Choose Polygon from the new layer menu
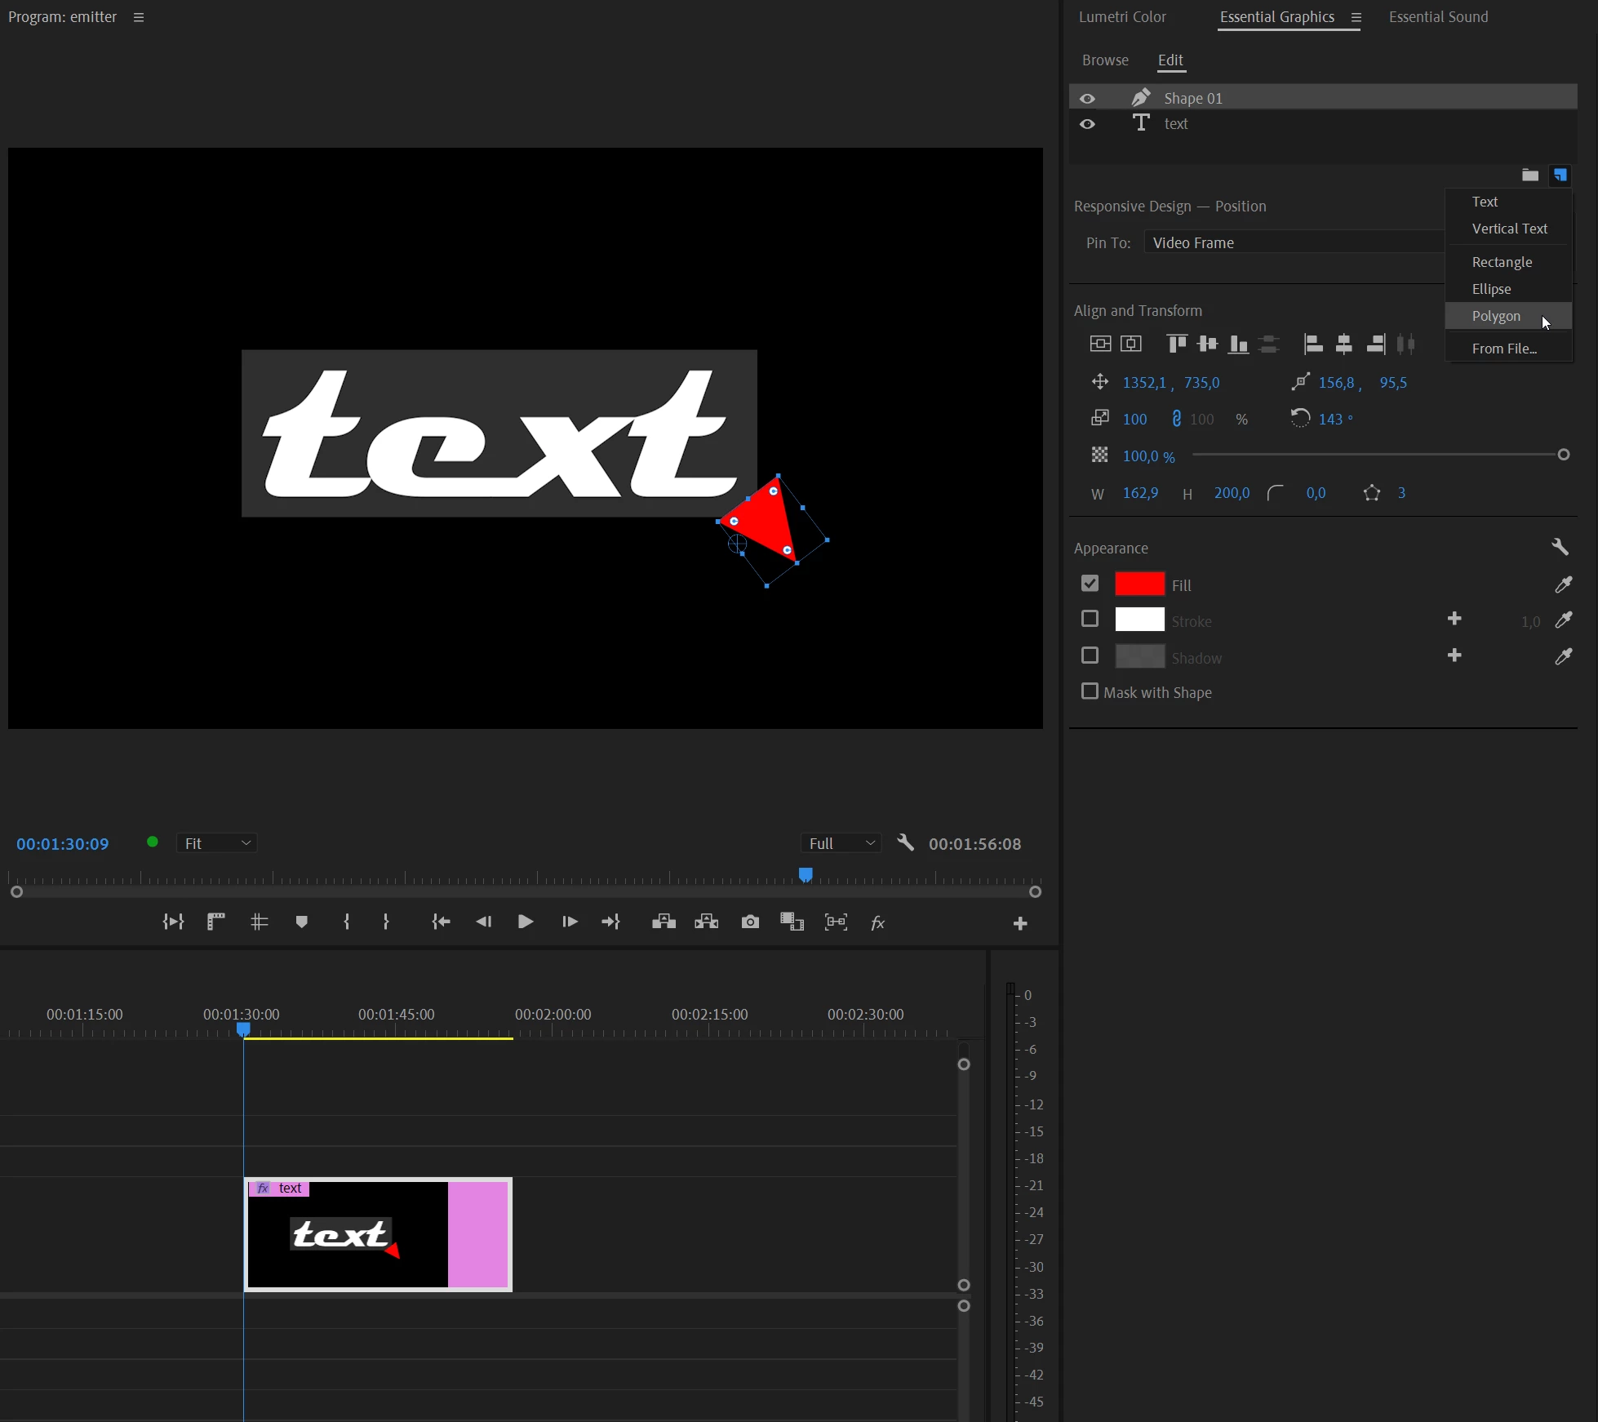 pos(1496,316)
